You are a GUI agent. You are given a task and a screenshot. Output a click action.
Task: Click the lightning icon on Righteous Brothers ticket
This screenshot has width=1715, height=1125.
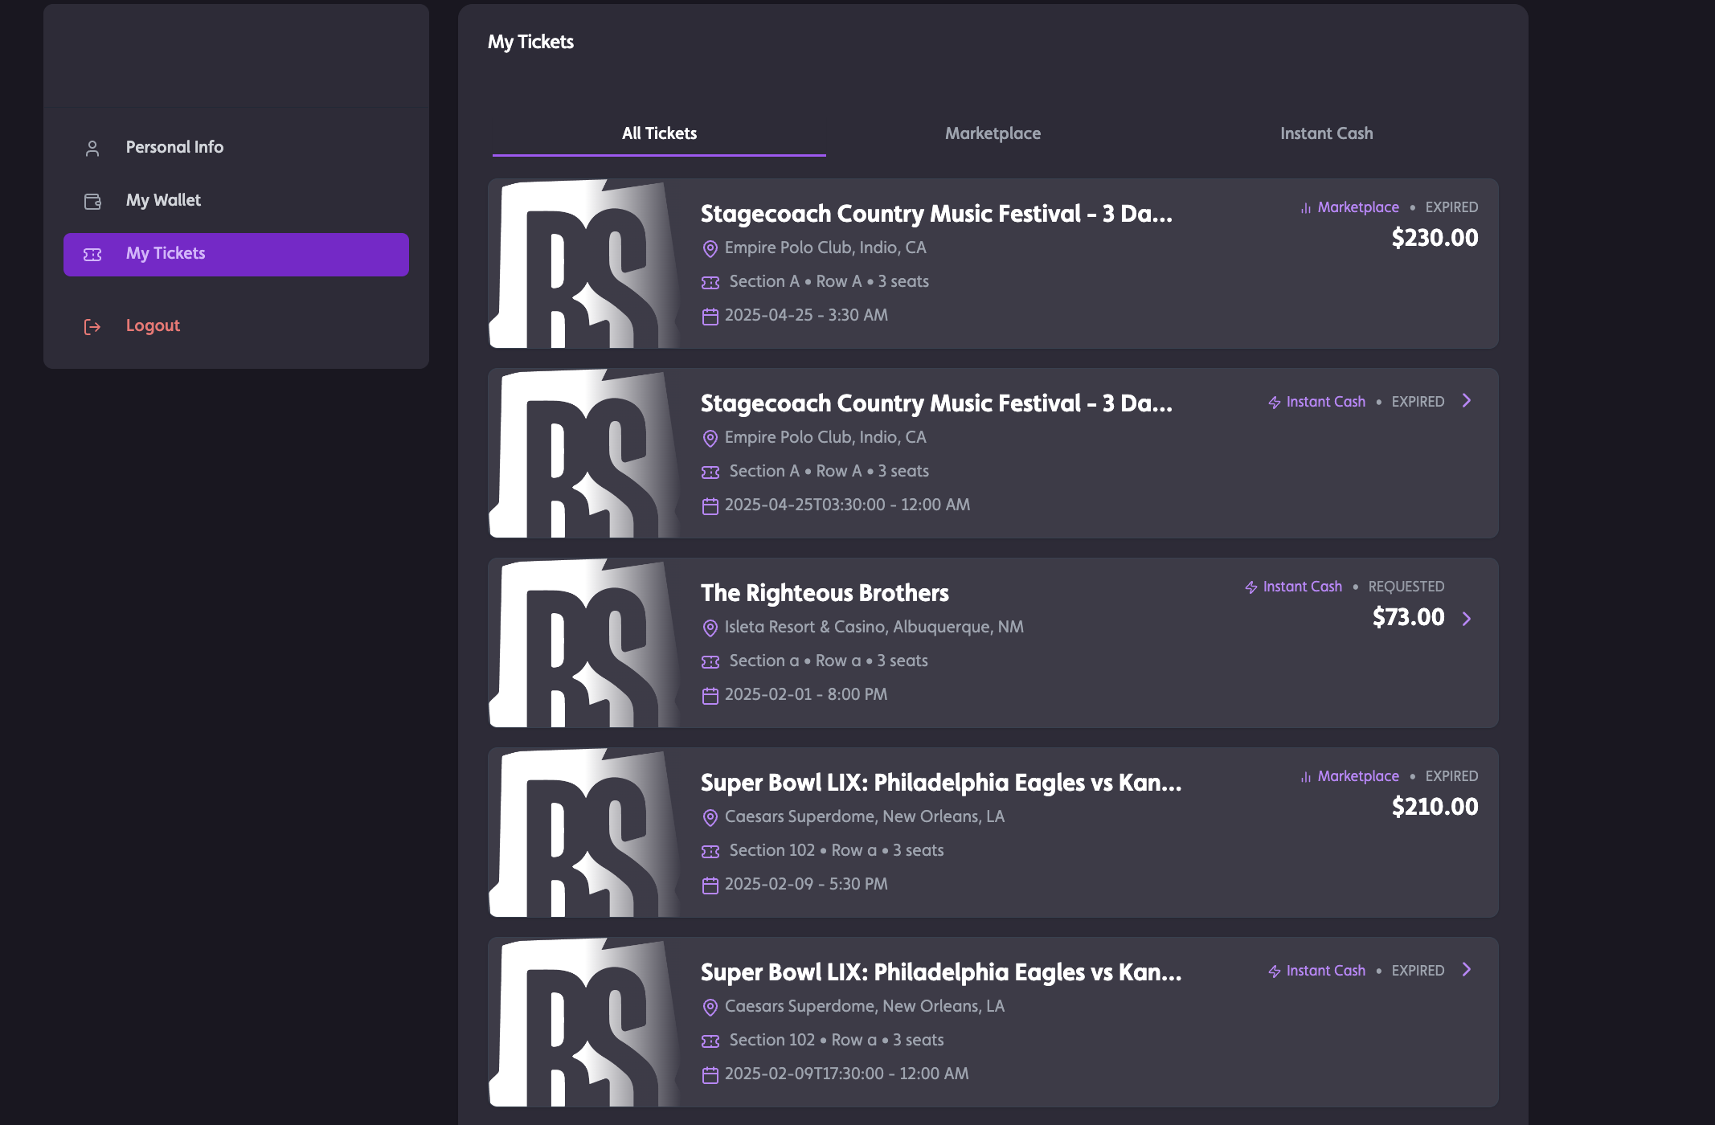pyautogui.click(x=1251, y=587)
